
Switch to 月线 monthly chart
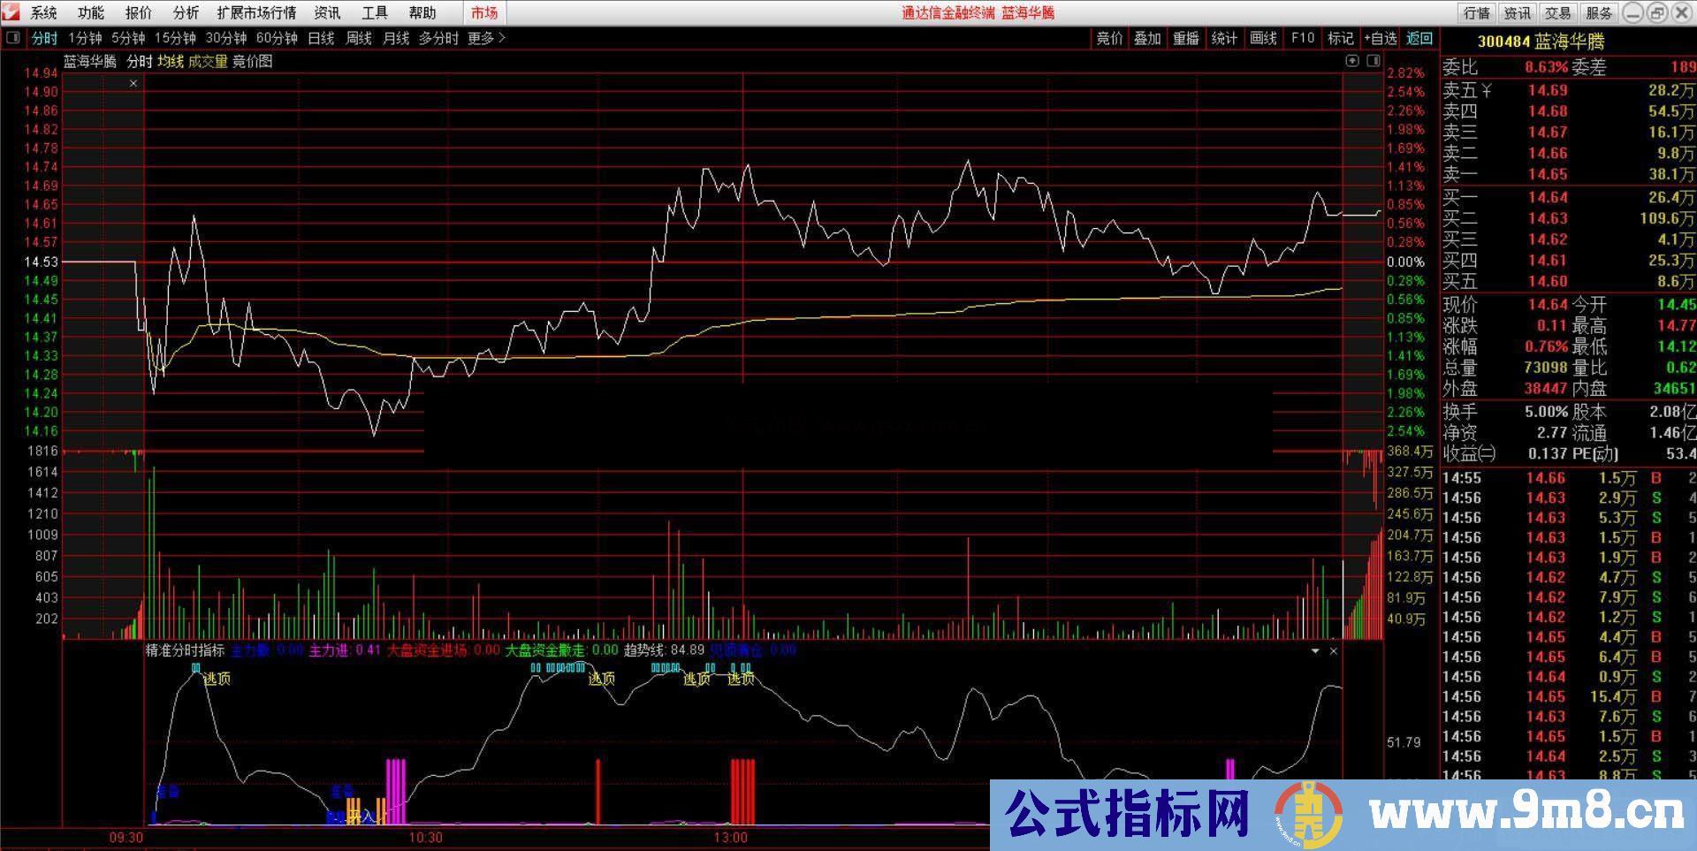396,38
